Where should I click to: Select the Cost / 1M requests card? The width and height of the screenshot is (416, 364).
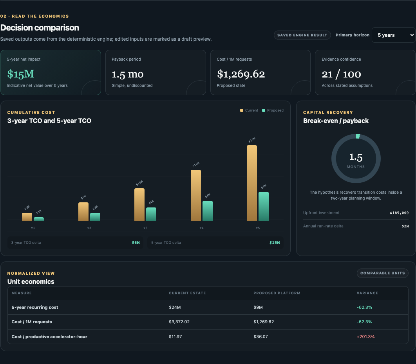(260, 72)
